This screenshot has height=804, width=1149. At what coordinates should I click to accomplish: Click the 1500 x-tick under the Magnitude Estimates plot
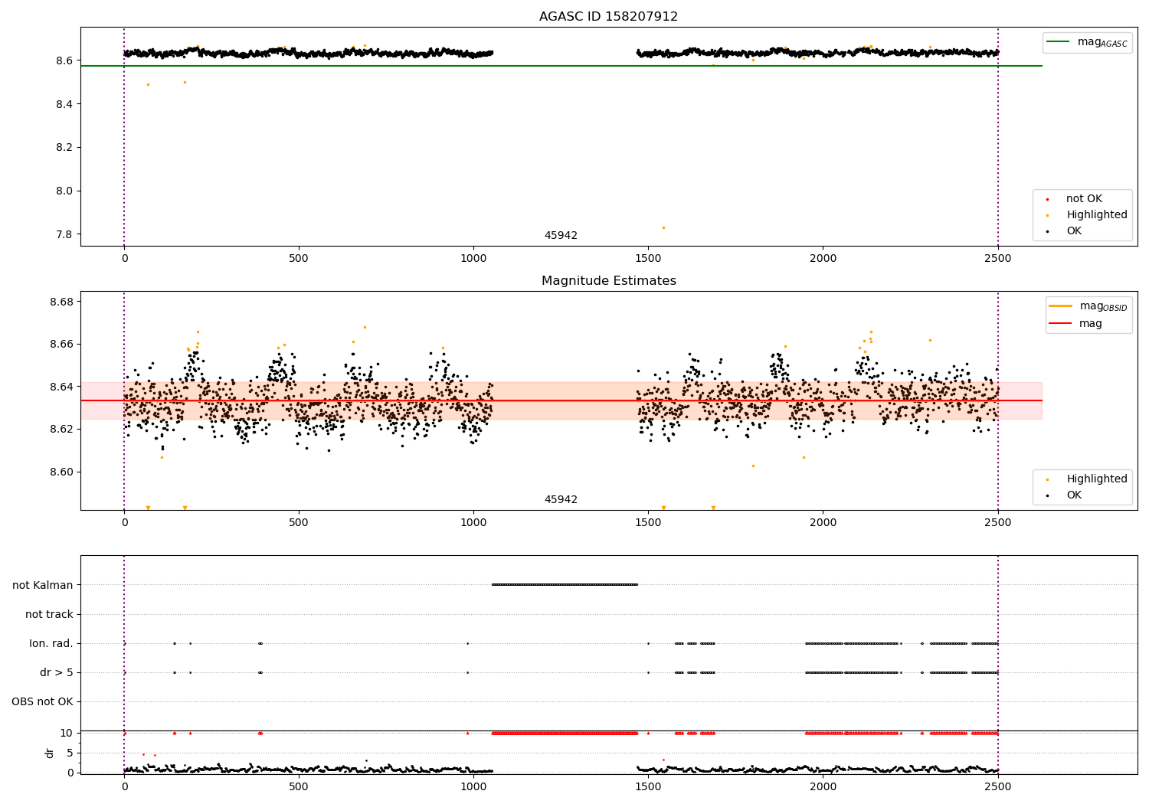tap(648, 523)
